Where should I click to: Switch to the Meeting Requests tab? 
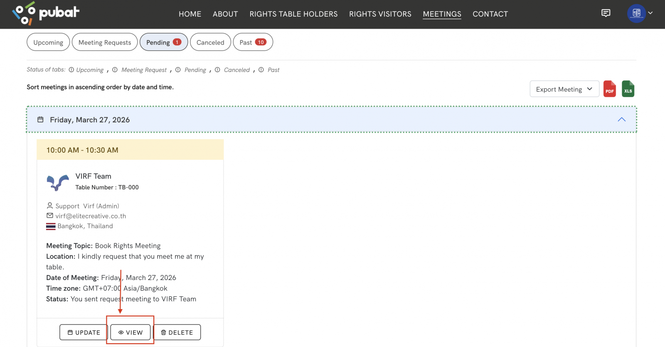point(105,42)
